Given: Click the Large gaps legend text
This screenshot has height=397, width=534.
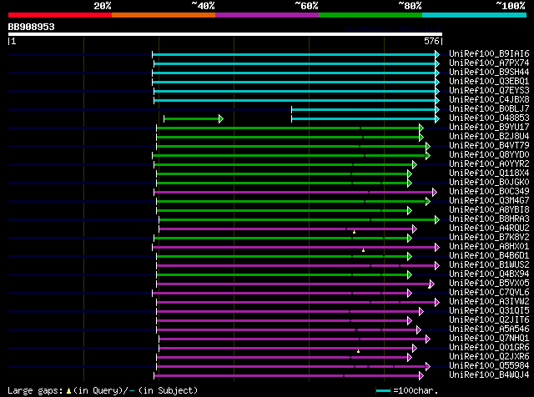Looking at the screenshot, I should pyautogui.click(x=35, y=390).
